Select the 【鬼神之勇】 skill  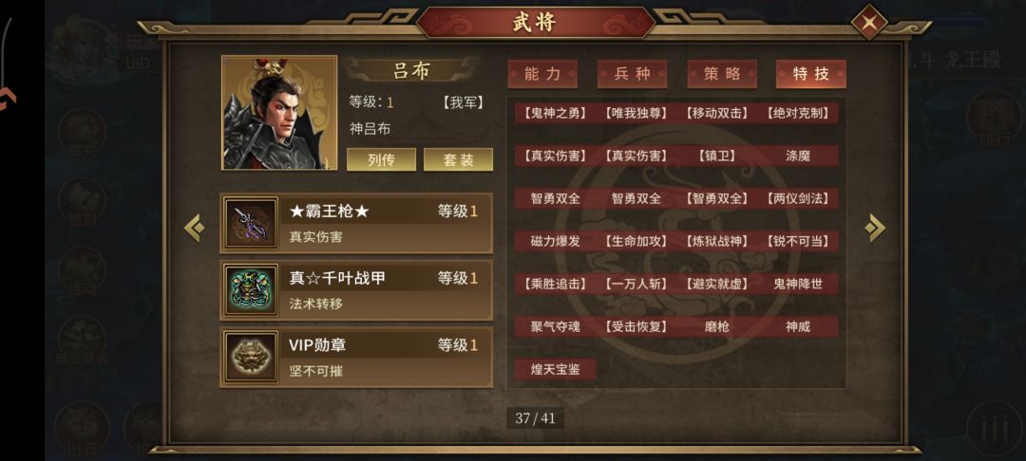pyautogui.click(x=555, y=113)
